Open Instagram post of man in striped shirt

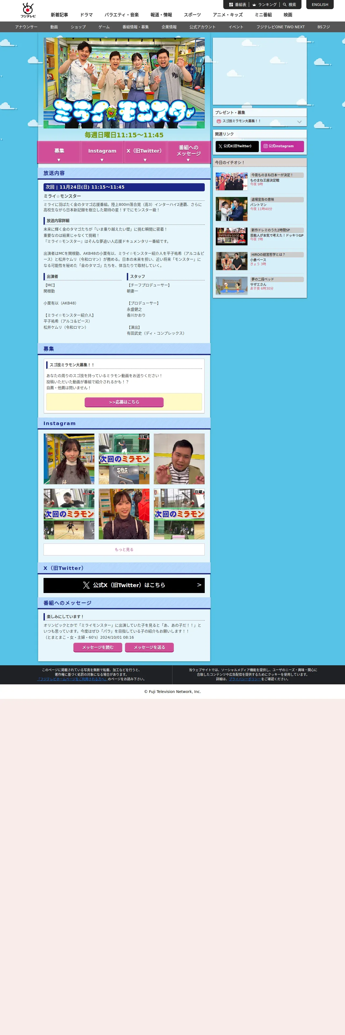point(179,459)
